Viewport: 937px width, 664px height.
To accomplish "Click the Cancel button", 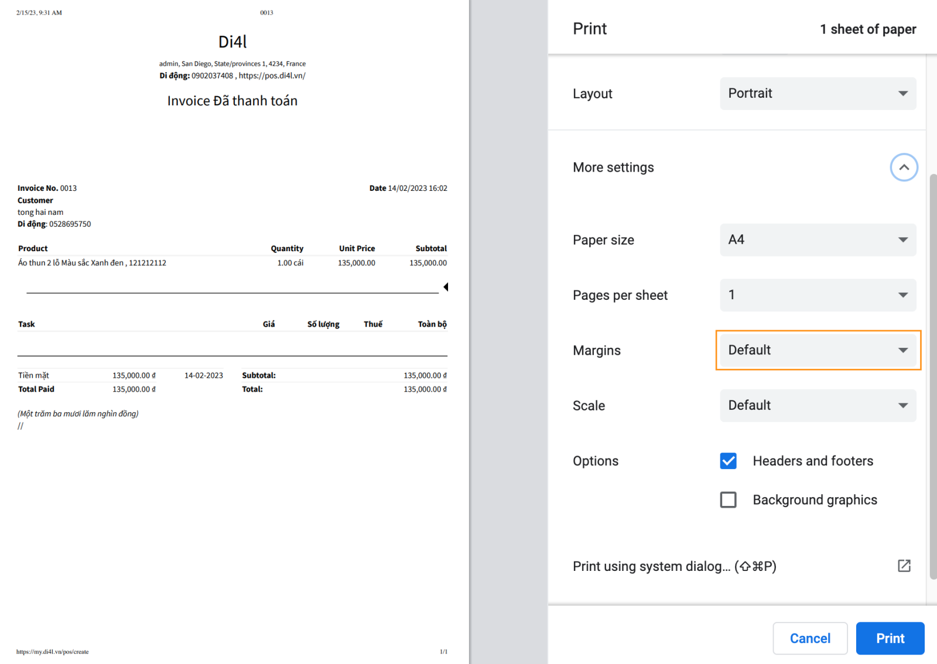I will tap(810, 638).
